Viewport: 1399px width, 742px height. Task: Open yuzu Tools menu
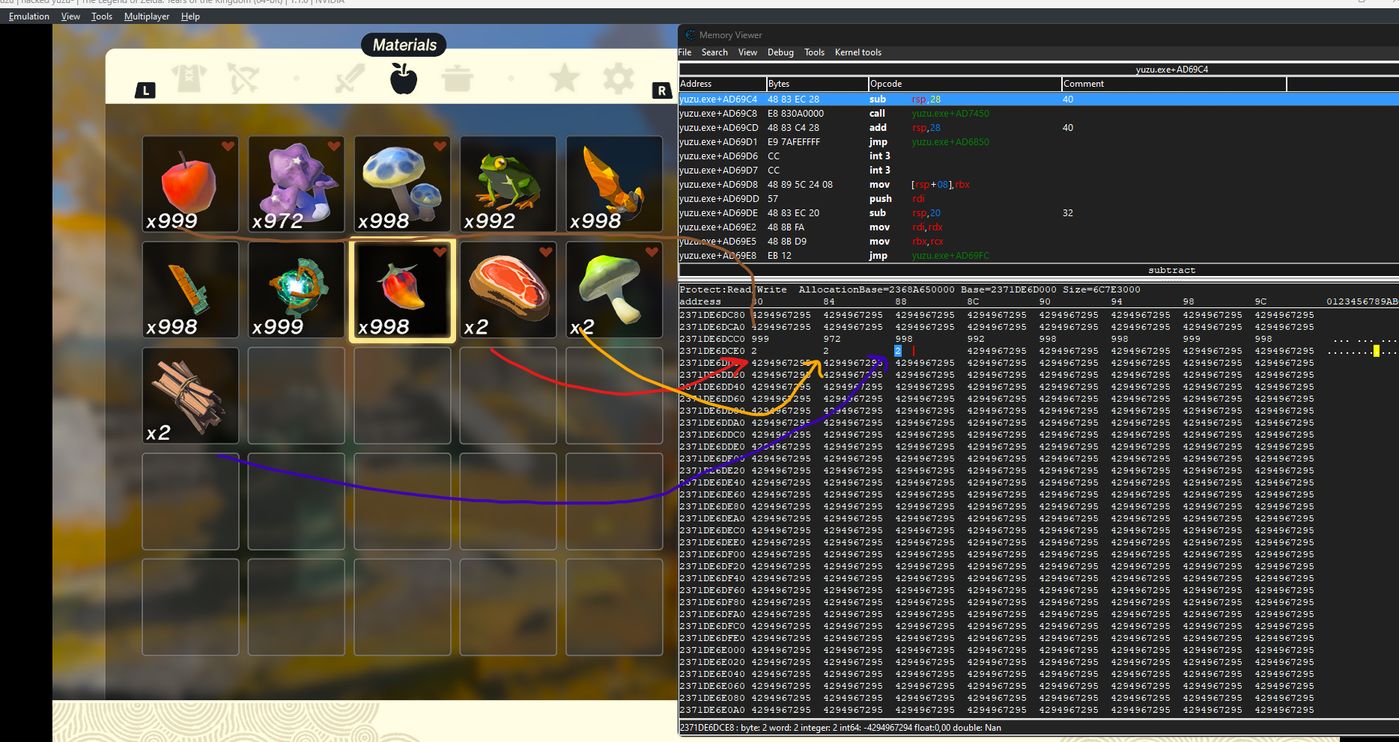click(102, 16)
